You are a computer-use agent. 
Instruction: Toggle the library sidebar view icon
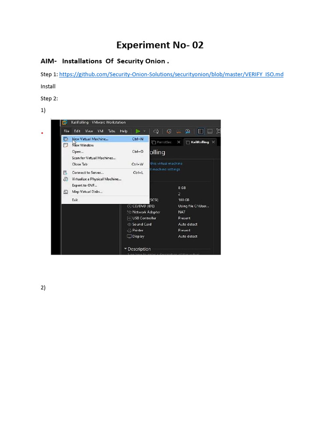click(200, 131)
